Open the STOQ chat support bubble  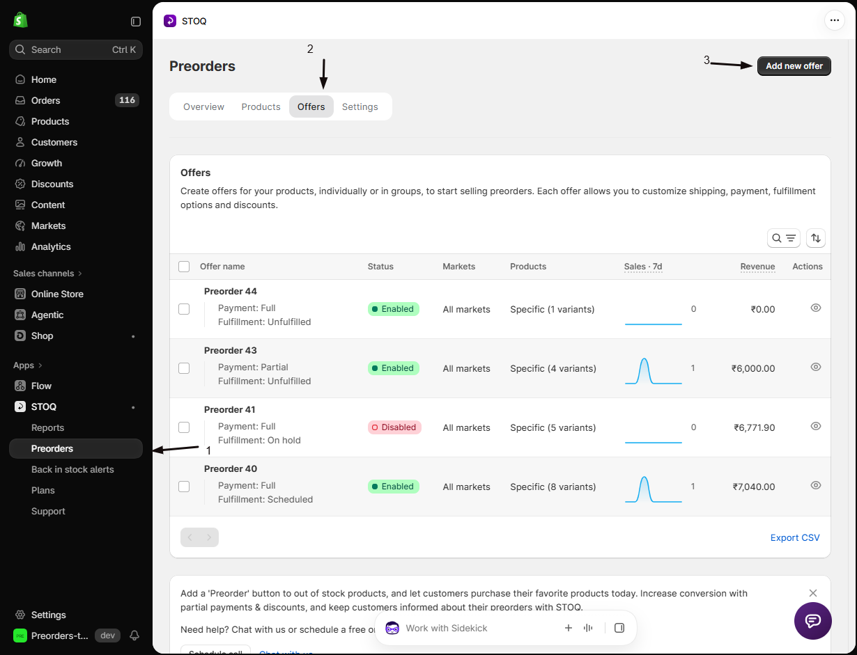pyautogui.click(x=813, y=621)
